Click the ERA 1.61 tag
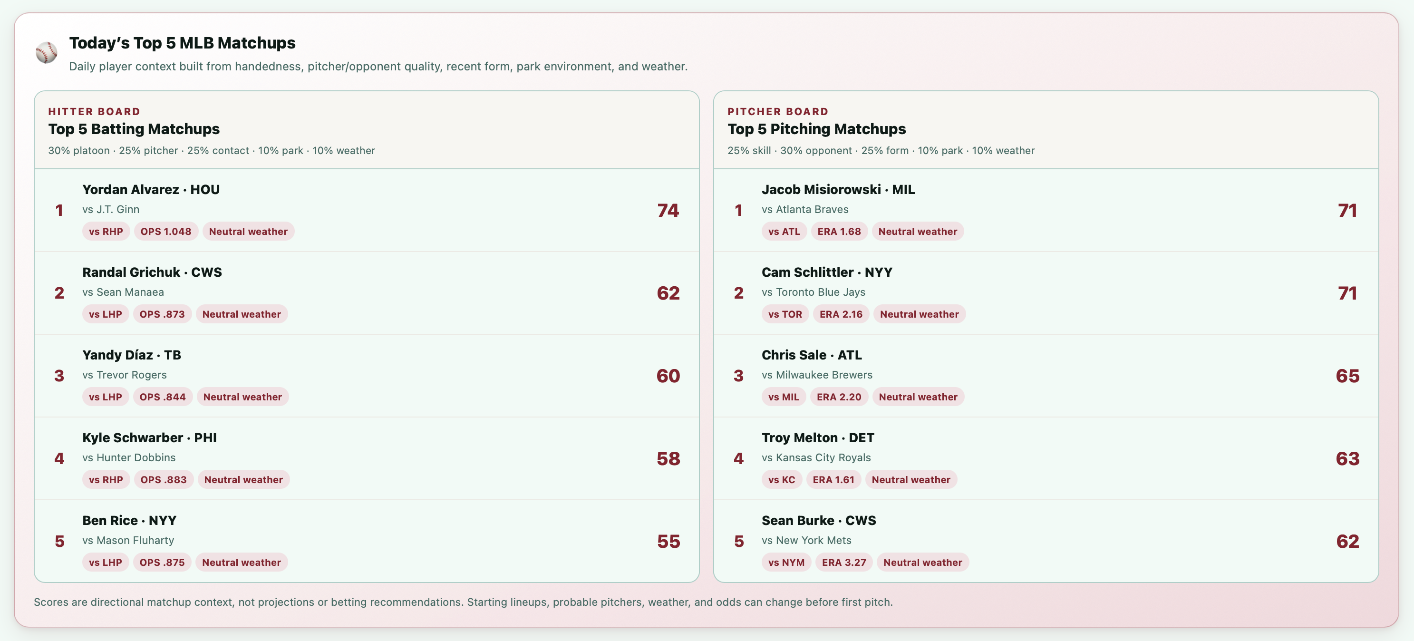Viewport: 1414px width, 641px height. coord(833,480)
